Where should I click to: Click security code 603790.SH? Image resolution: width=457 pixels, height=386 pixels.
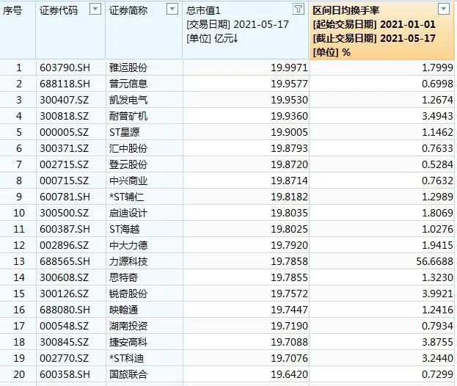point(65,68)
